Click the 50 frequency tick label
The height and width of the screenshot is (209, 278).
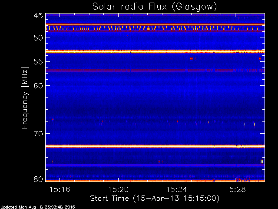click(x=38, y=37)
